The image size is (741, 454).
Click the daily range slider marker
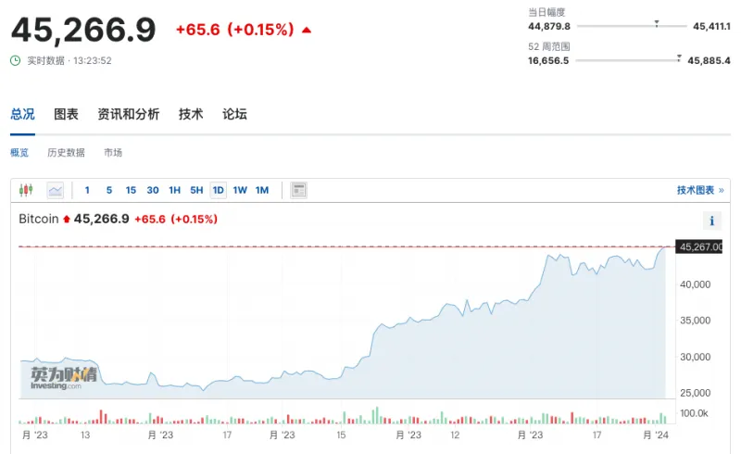tap(656, 23)
